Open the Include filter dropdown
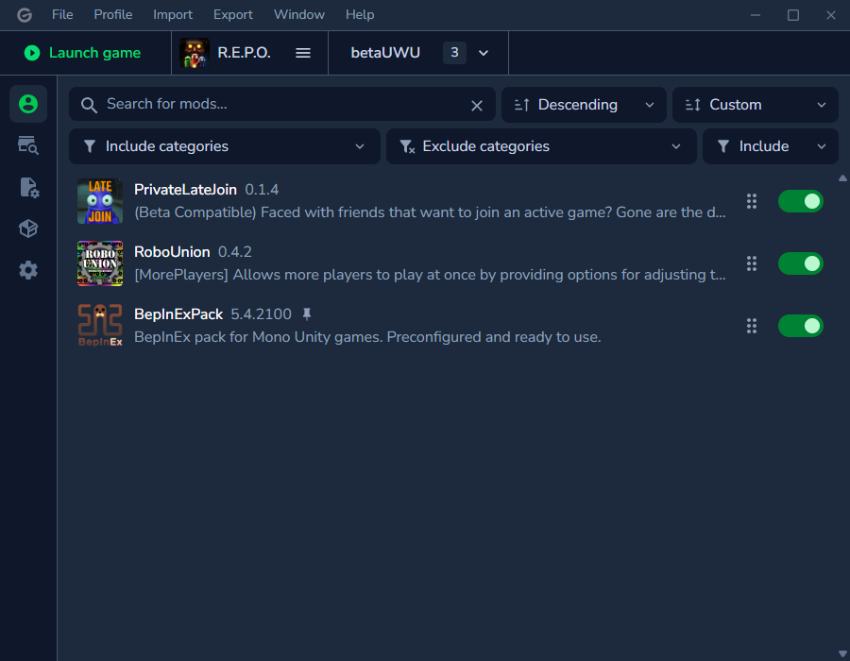 [771, 146]
